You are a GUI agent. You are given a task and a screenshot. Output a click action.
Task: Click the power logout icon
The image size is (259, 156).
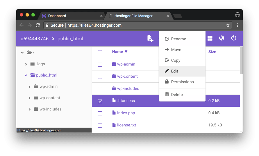(x=233, y=38)
